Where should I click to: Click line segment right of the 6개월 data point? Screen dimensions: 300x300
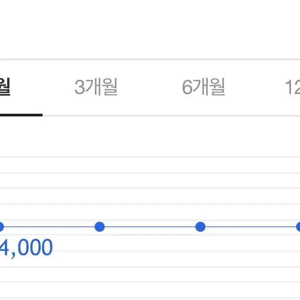251,227
